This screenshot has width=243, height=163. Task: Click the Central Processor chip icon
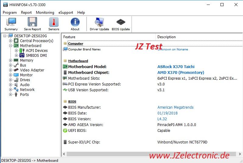click(16, 41)
